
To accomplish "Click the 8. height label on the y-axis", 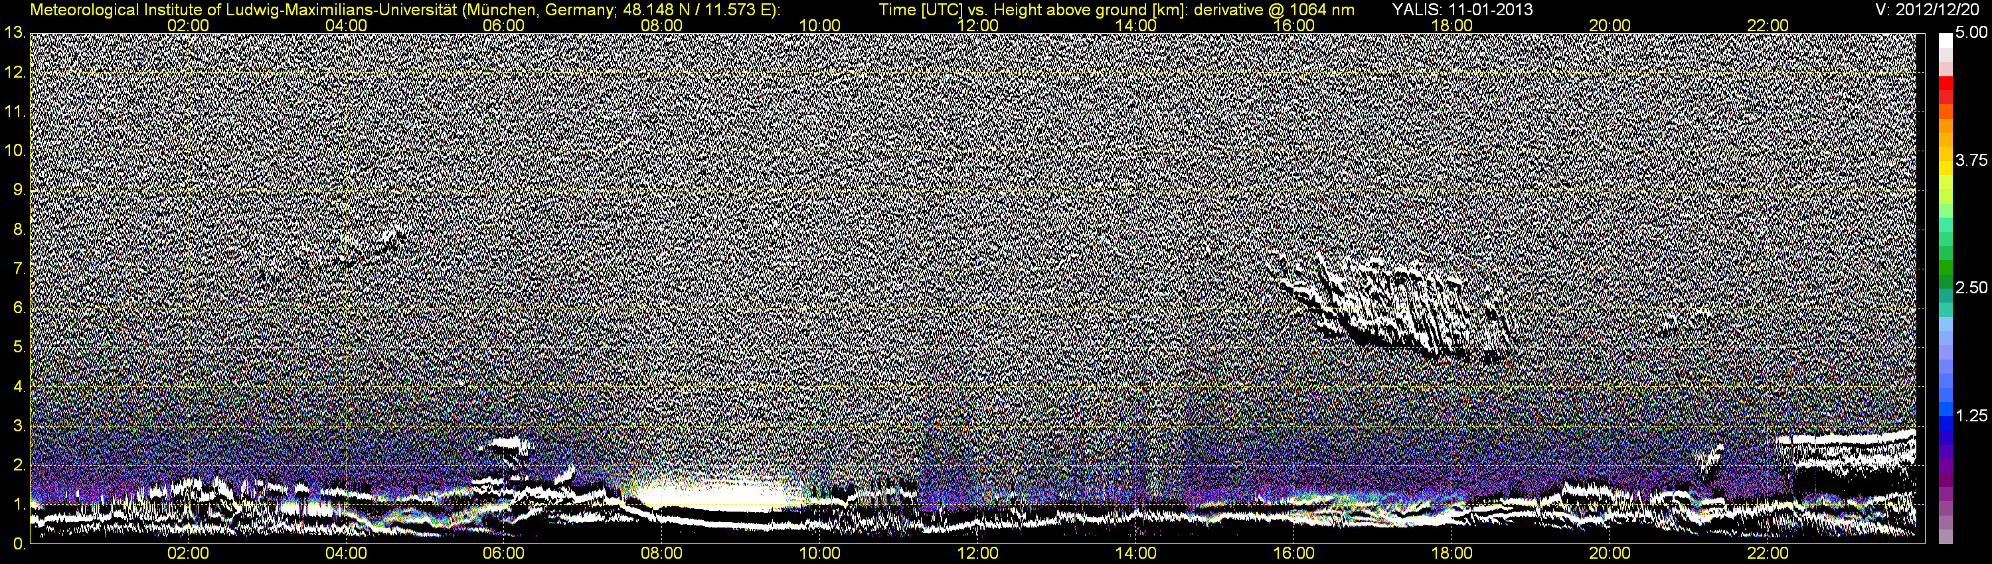I will [19, 230].
